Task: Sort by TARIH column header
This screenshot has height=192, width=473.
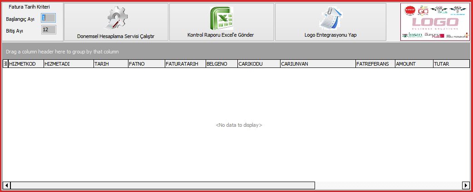Action: pyautogui.click(x=110, y=64)
